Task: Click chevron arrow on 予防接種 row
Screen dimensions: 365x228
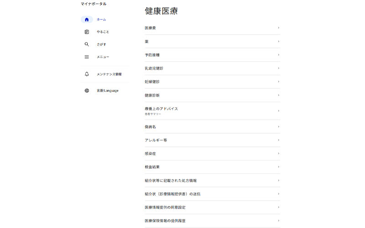Action: [278, 55]
